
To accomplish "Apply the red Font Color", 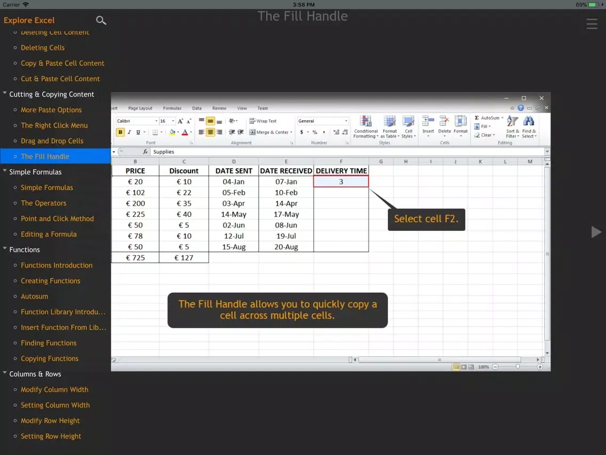I will [185, 132].
